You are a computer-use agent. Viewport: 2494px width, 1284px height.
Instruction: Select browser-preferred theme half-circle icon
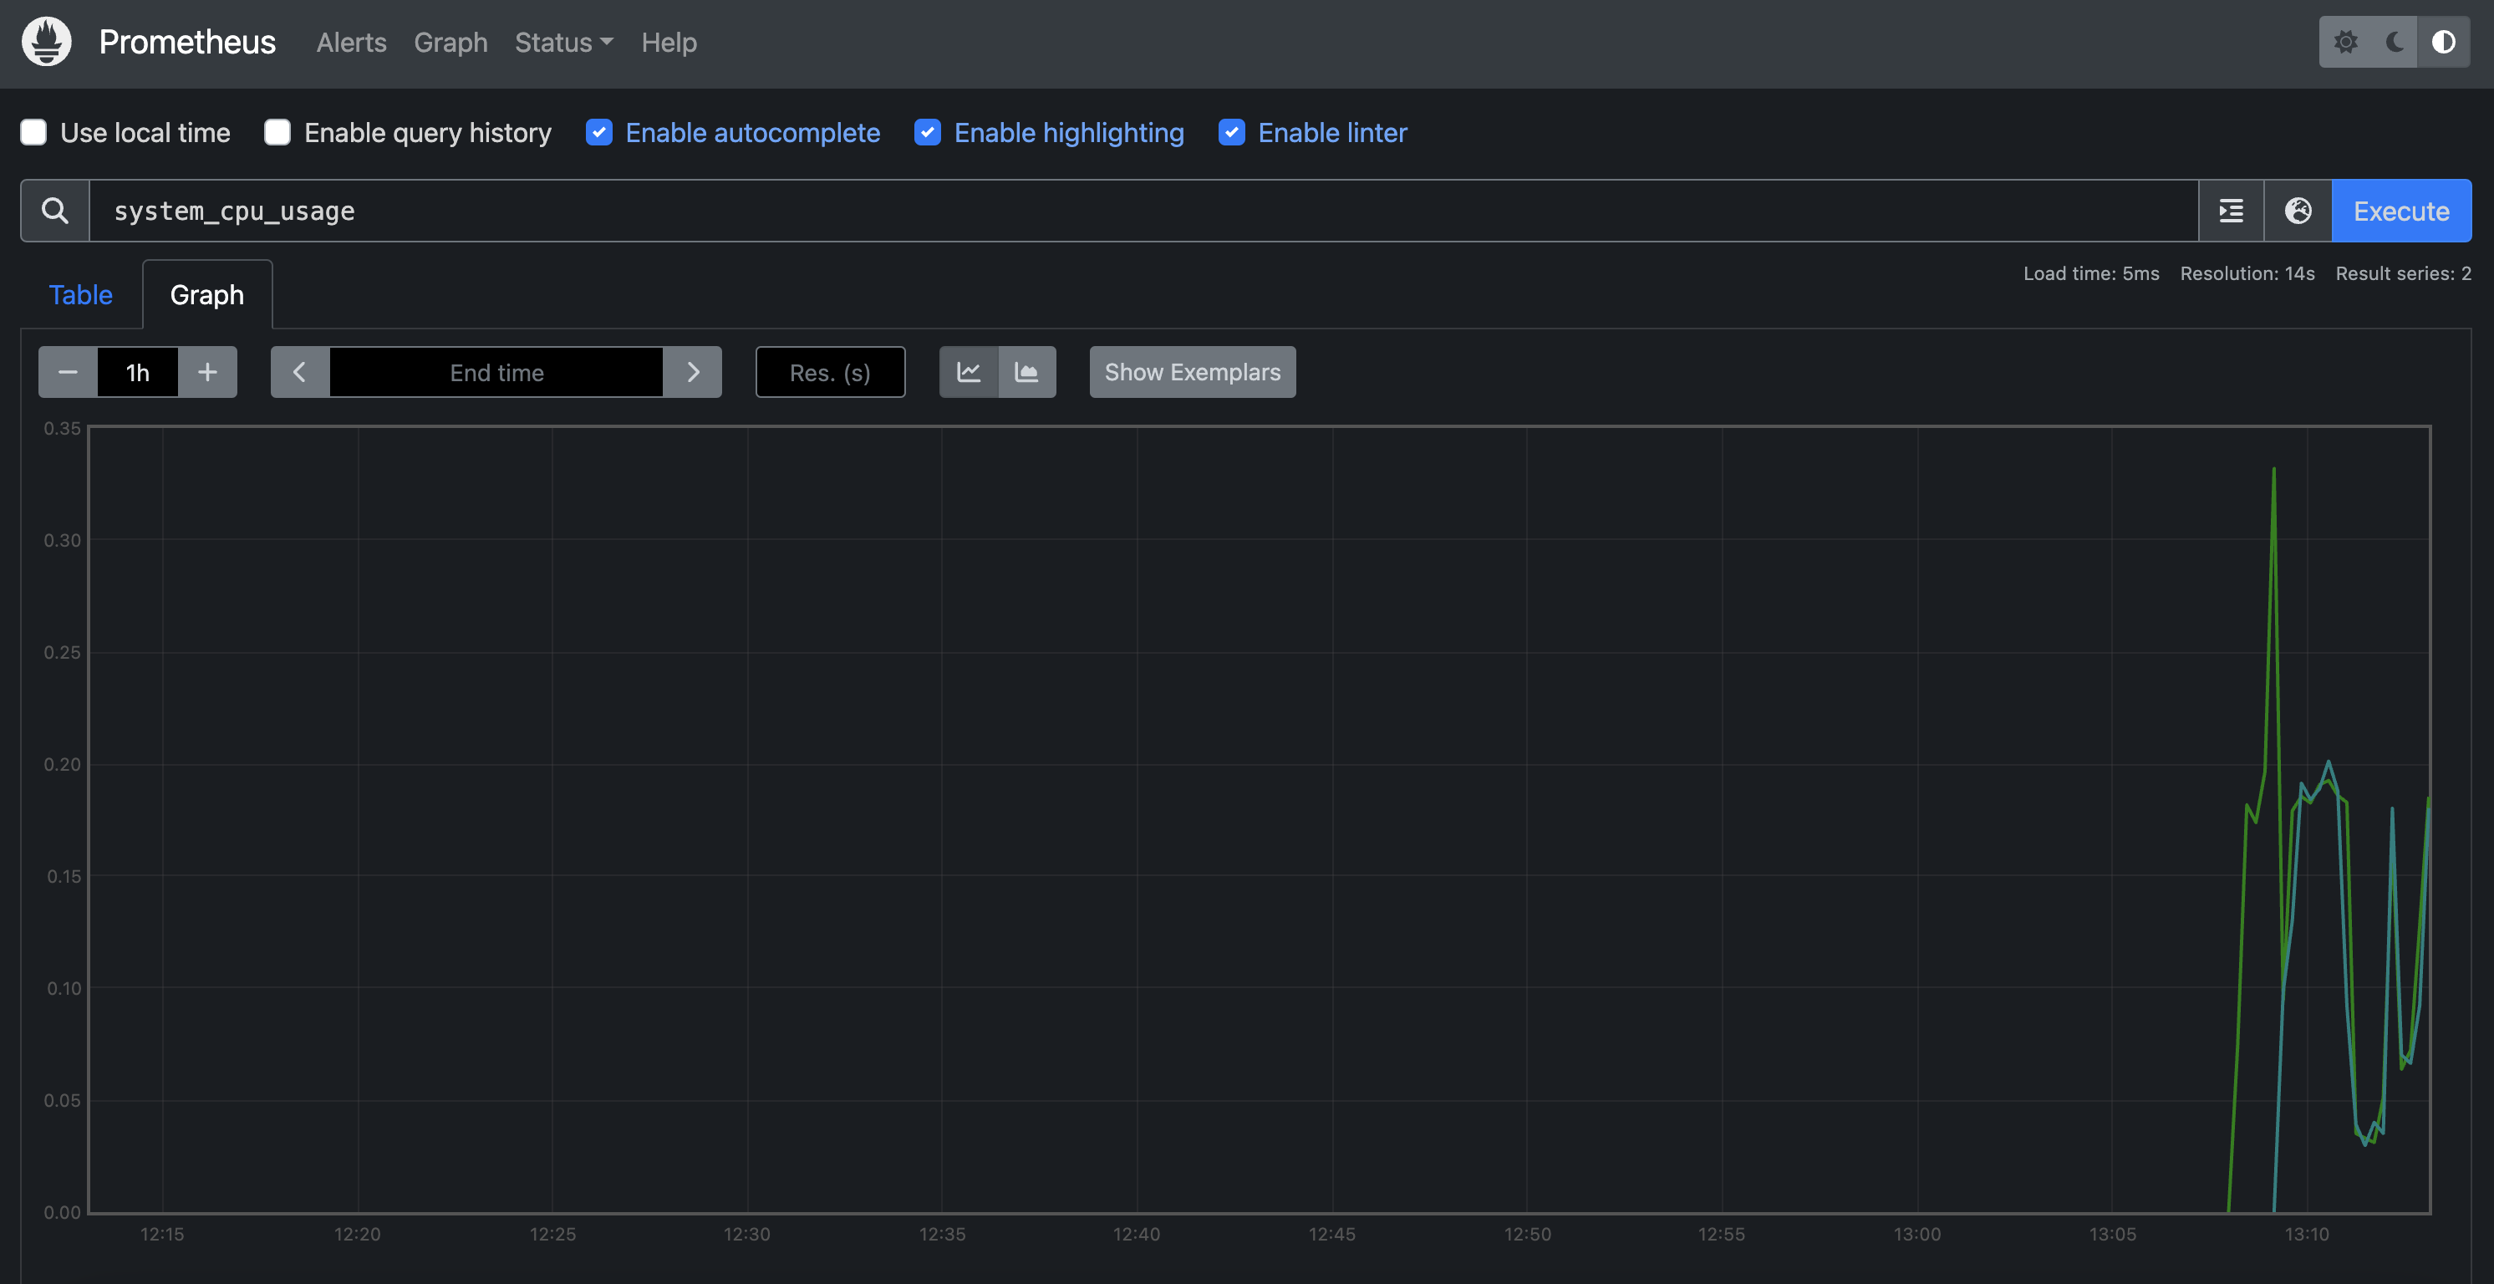[2443, 42]
